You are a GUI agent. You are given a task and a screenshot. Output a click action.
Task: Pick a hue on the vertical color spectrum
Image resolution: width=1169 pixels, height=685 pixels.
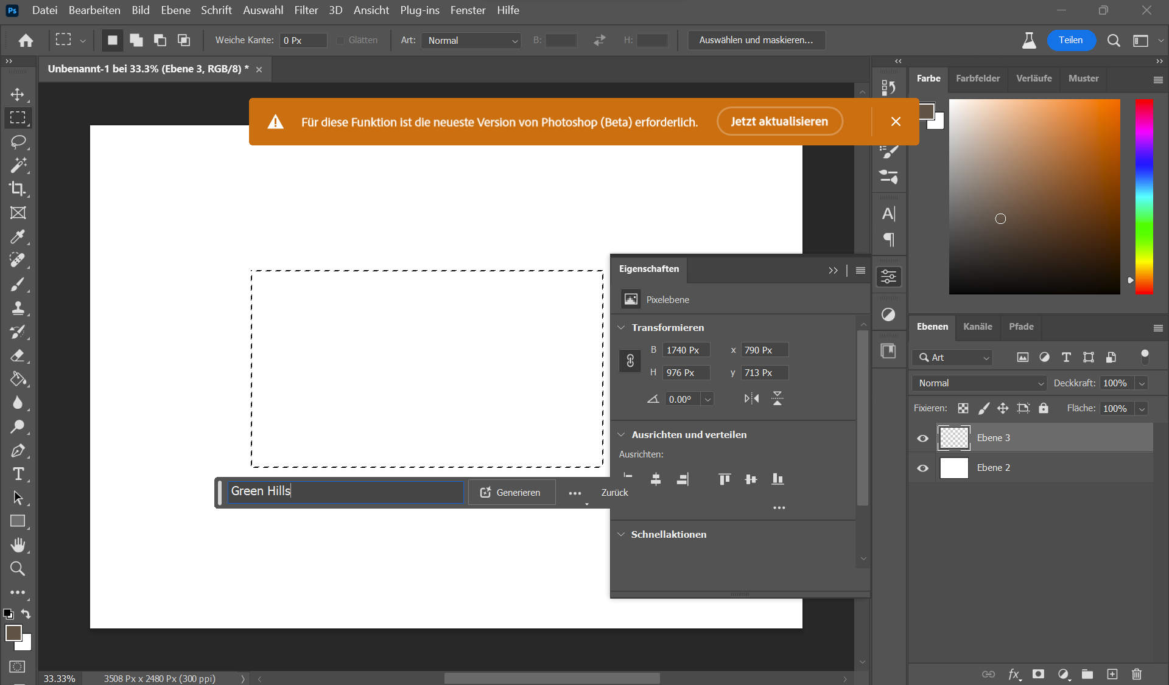point(1145,196)
